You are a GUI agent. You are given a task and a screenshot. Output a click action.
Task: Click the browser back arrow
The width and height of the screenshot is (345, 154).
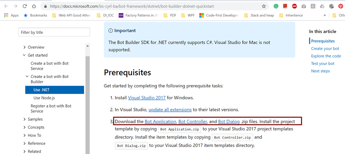tap(6, 6)
